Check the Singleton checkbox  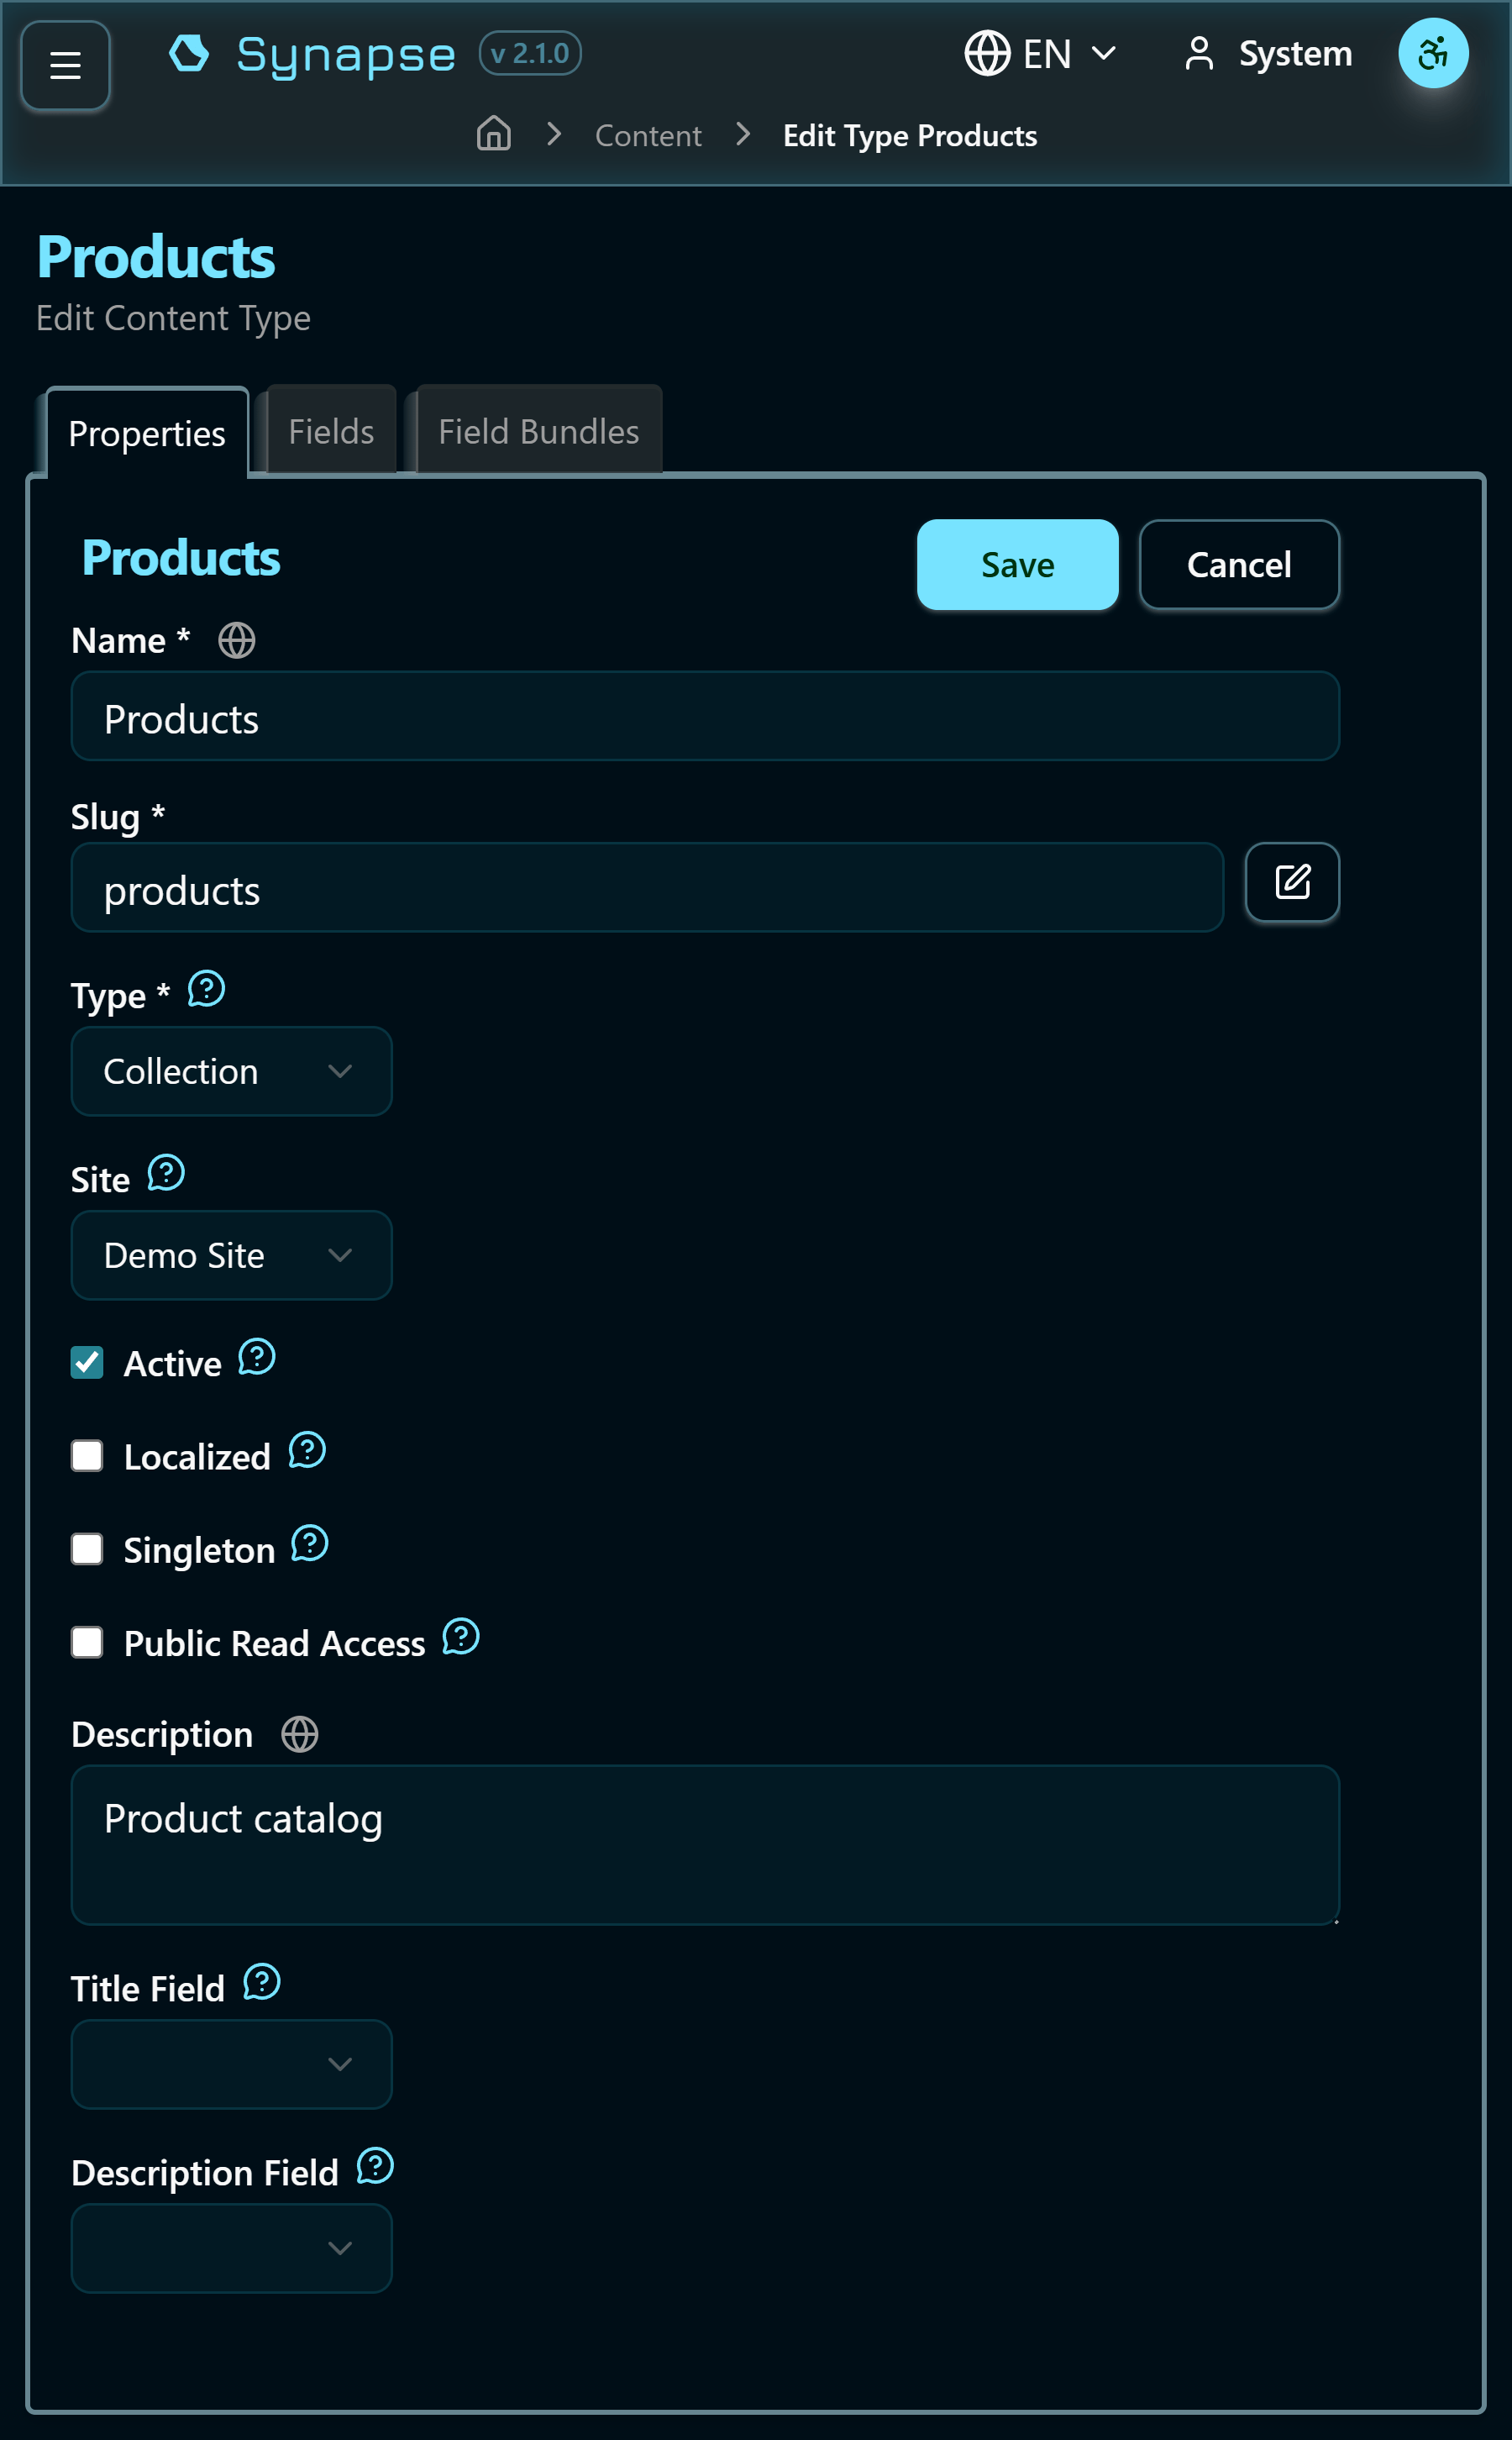[87, 1548]
